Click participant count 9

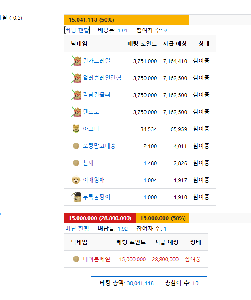pos(165,30)
